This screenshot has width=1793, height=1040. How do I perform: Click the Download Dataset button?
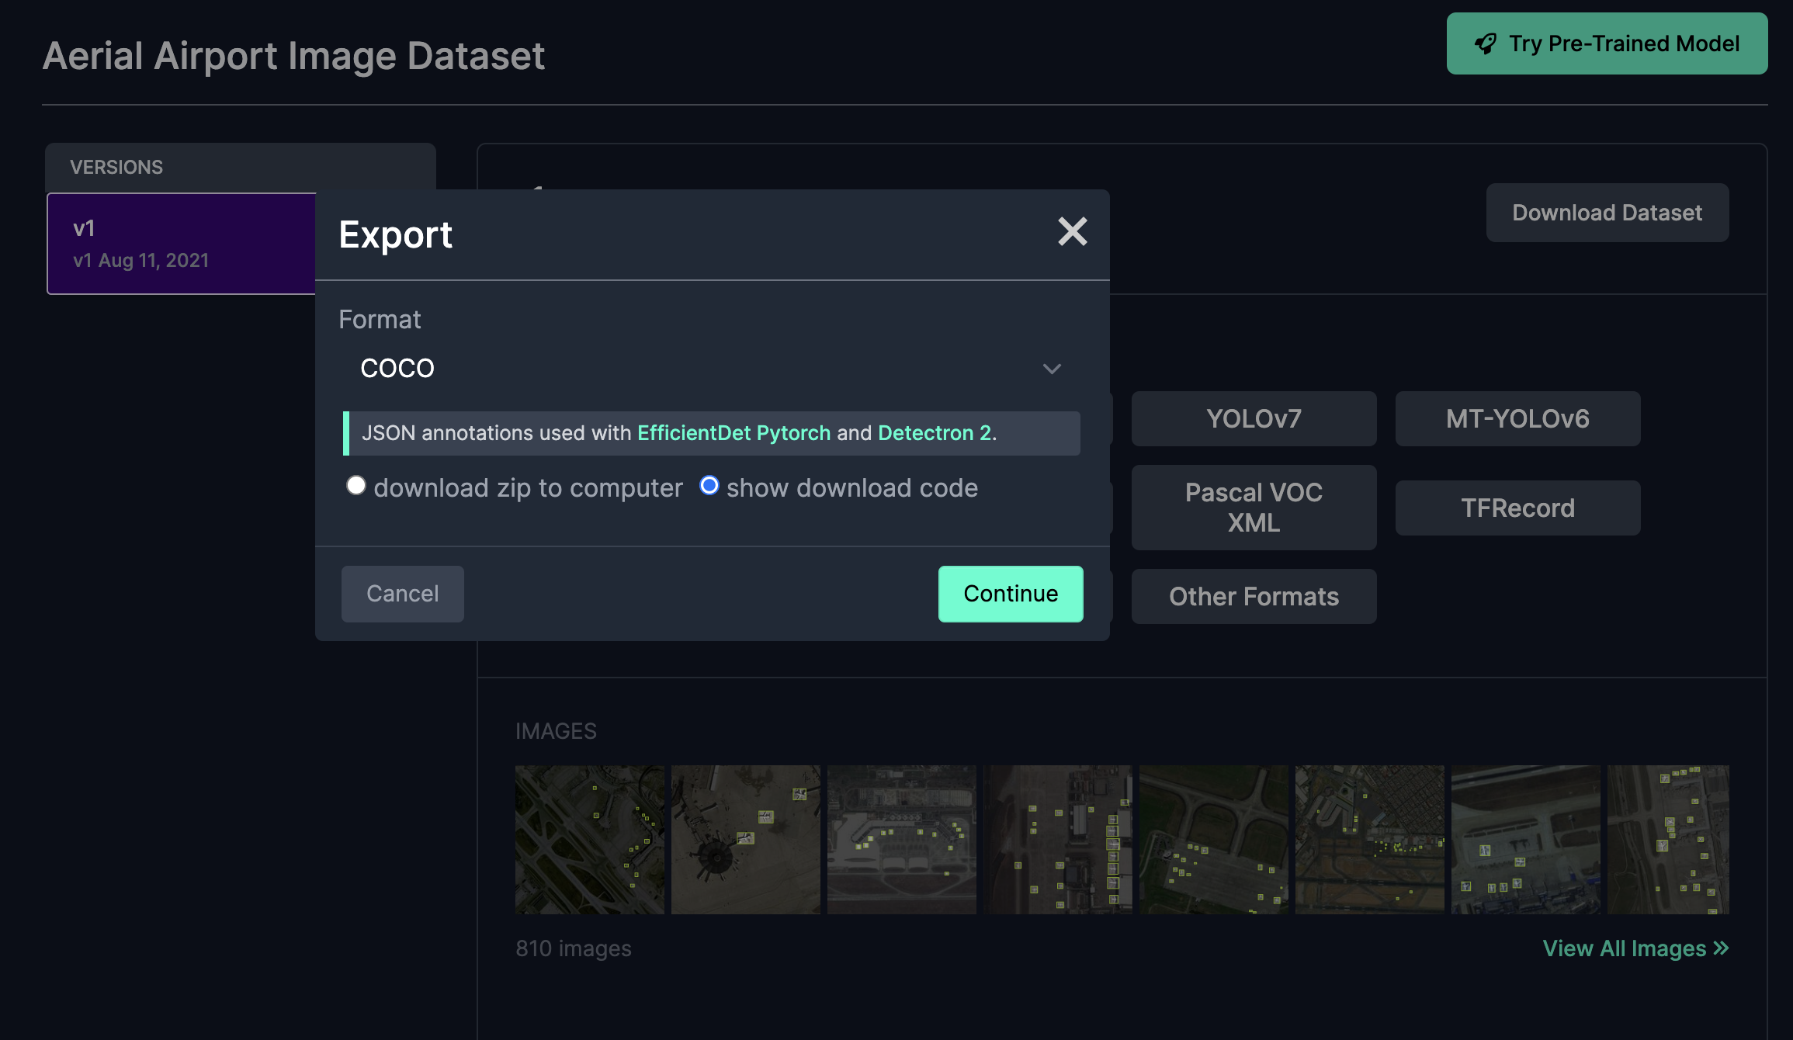(x=1607, y=213)
